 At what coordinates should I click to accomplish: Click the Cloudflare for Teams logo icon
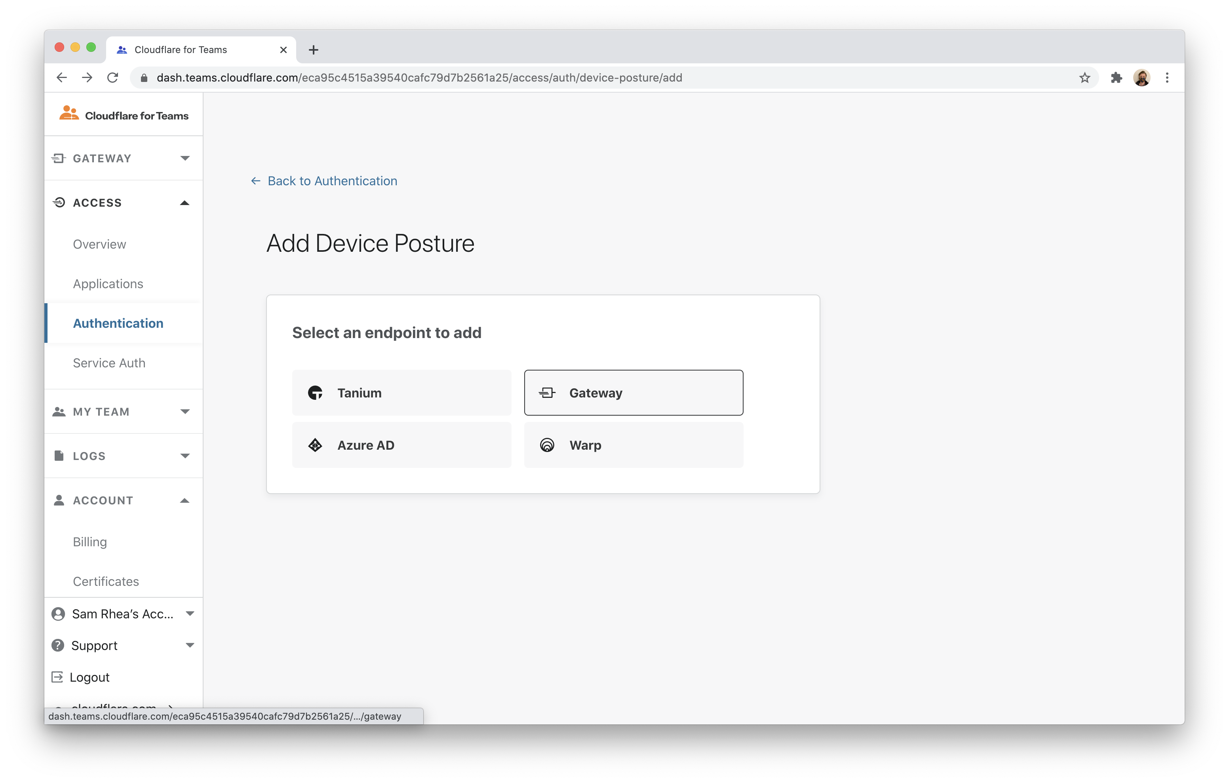(69, 113)
